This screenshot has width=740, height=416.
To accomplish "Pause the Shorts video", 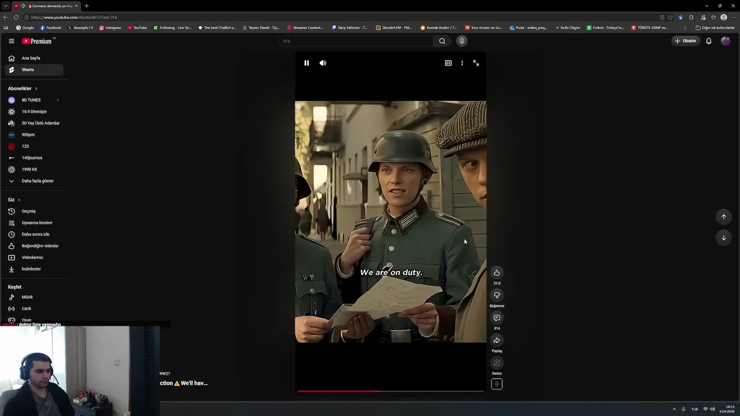I will [306, 63].
